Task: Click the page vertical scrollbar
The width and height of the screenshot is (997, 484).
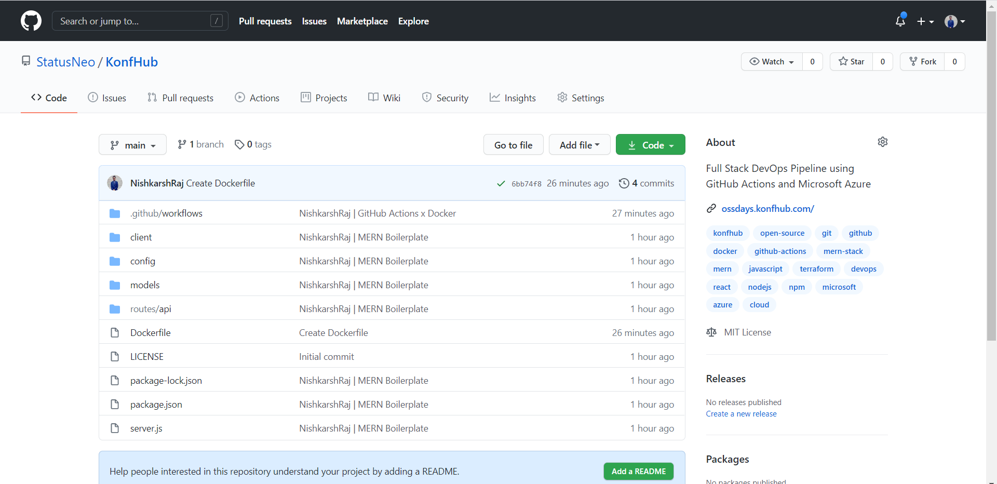Action: [991, 177]
